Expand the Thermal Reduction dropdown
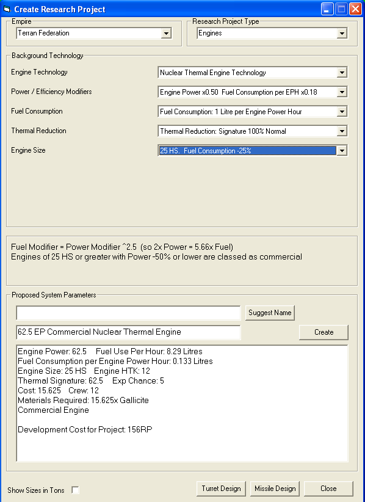The width and height of the screenshot is (365, 502). pos(342,131)
